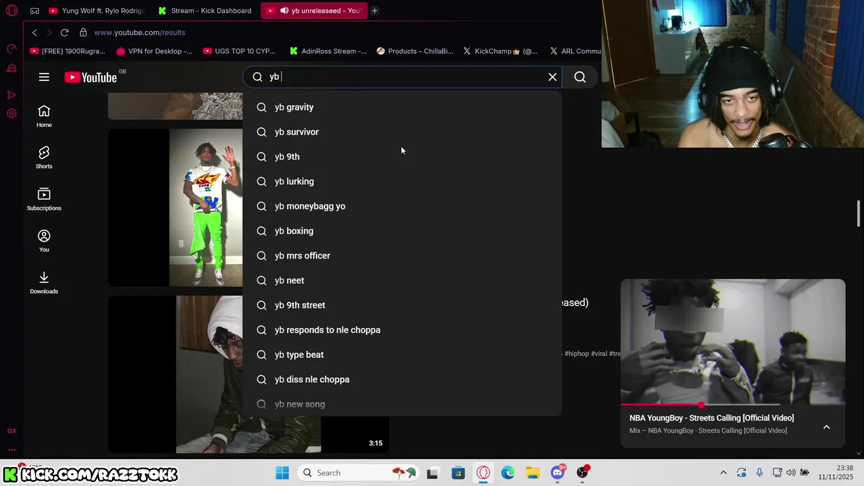Viewport: 864px width, 486px height.
Task: Choose suggestion yb boxing
Action: click(402, 231)
